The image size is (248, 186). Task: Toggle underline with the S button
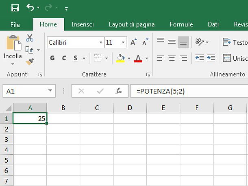click(x=76, y=58)
